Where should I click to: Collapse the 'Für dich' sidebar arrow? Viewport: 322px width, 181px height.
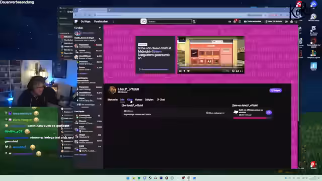click(x=100, y=28)
